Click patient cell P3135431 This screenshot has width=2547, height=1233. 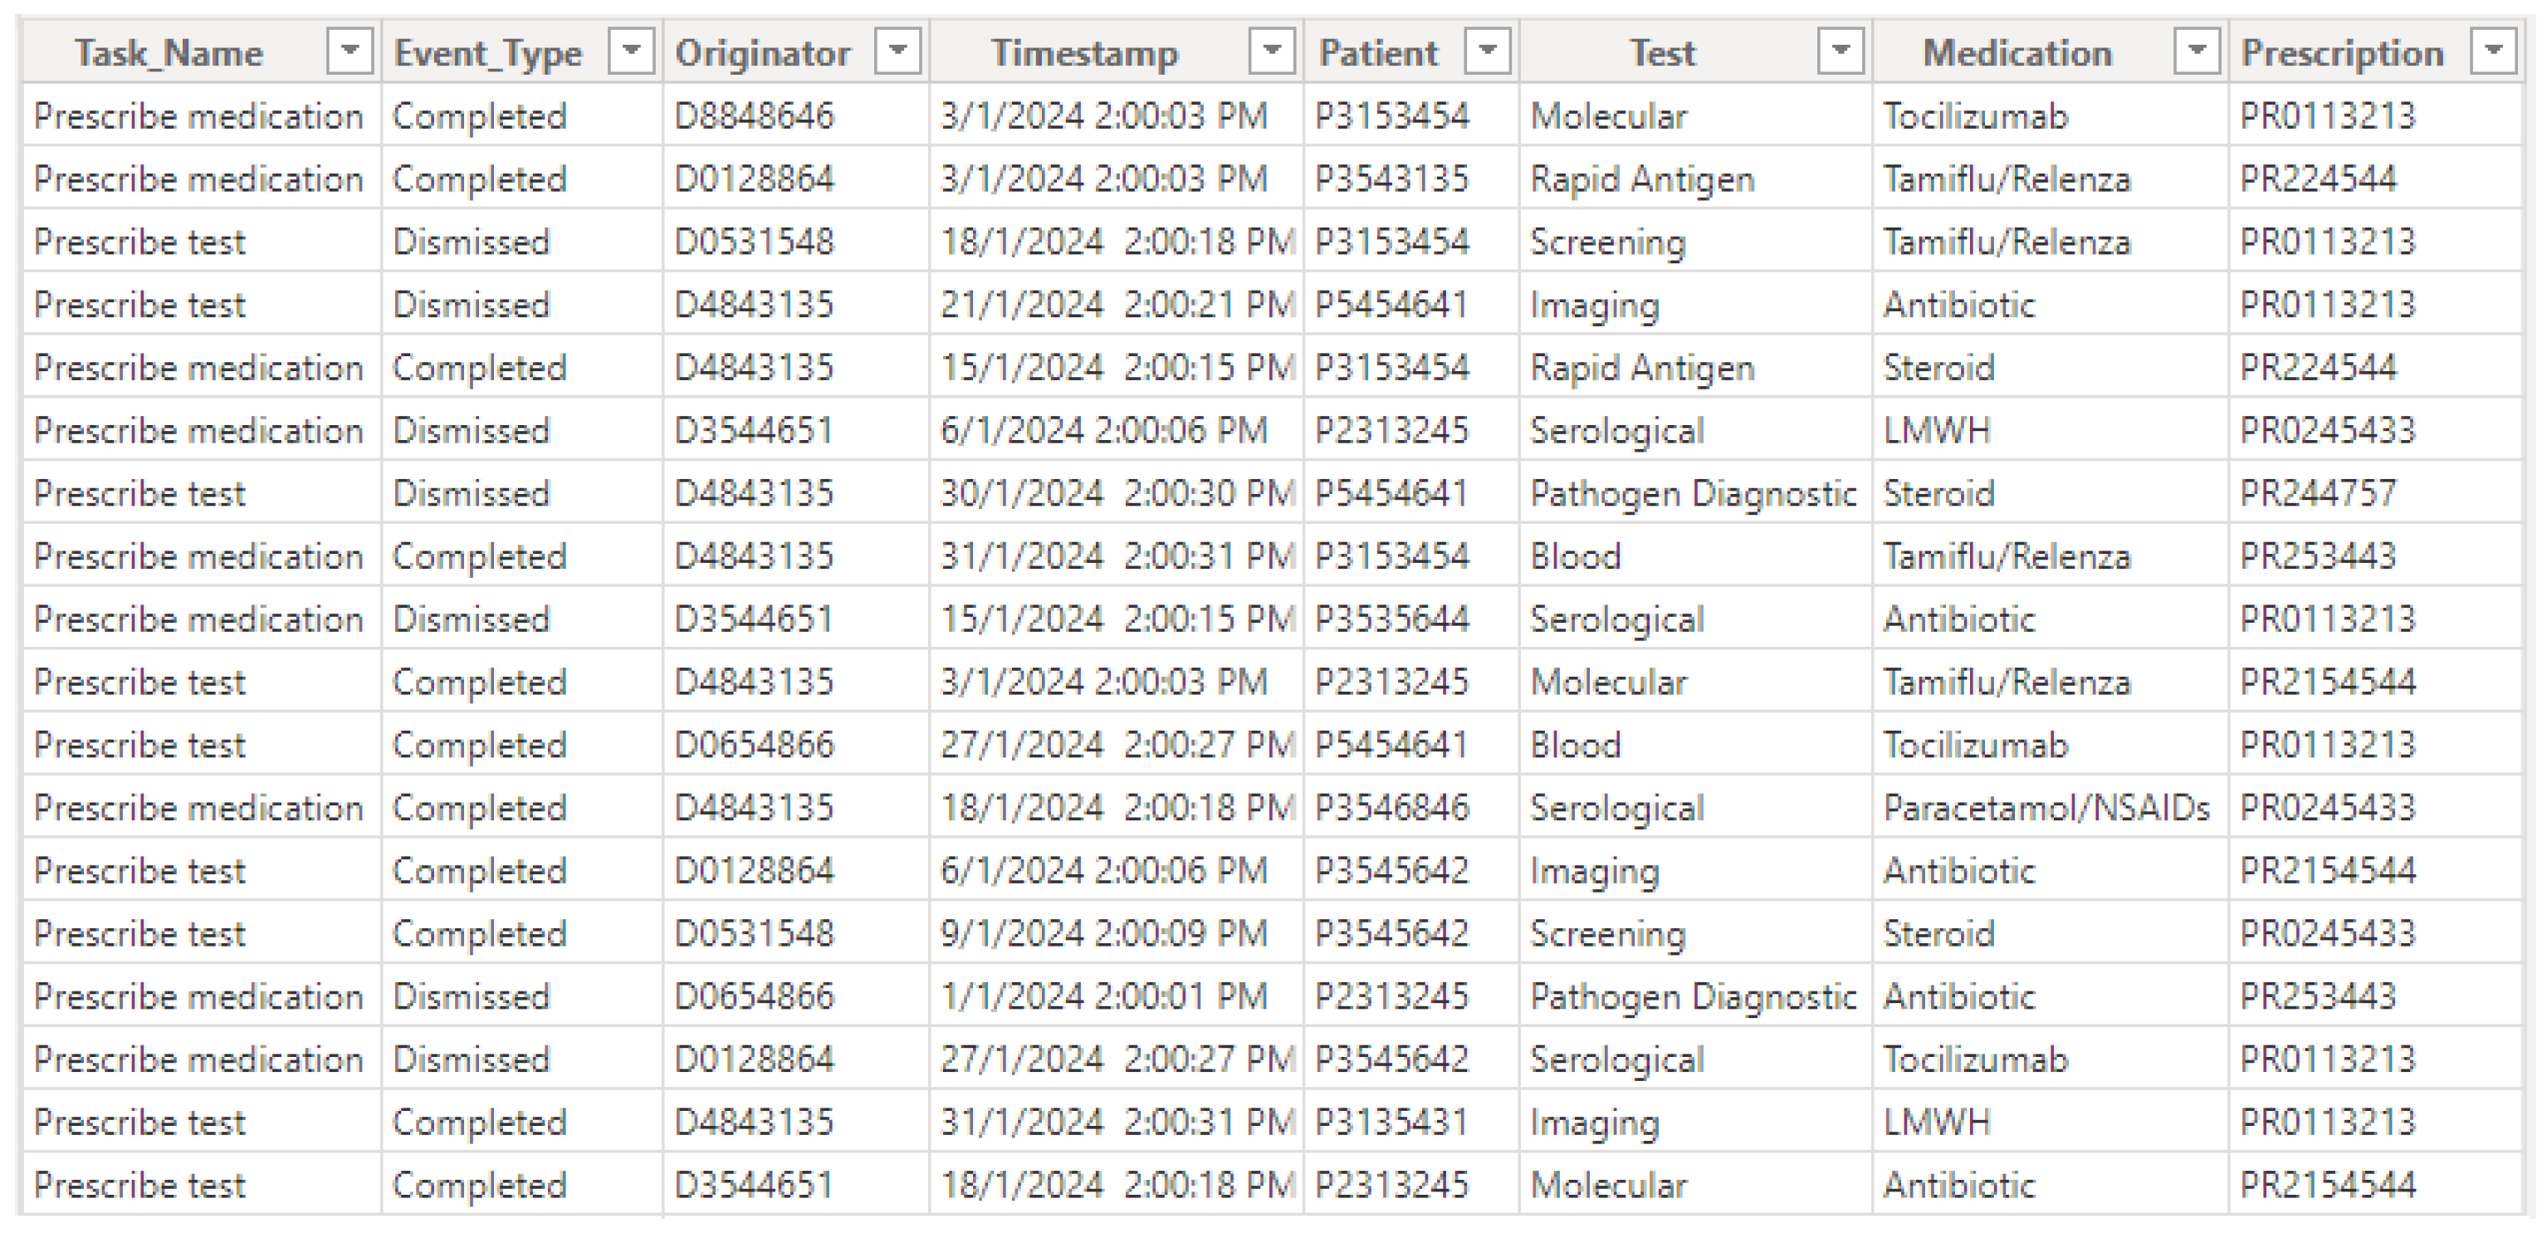(1391, 1123)
